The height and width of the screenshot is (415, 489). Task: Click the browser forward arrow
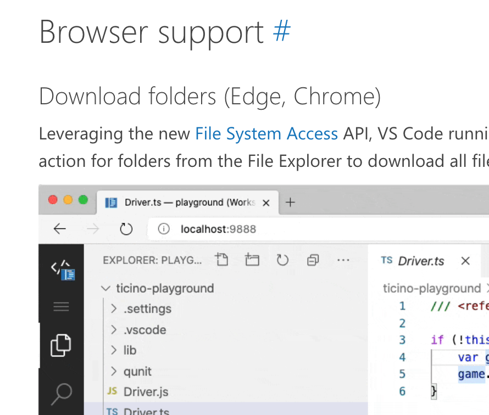tap(93, 229)
